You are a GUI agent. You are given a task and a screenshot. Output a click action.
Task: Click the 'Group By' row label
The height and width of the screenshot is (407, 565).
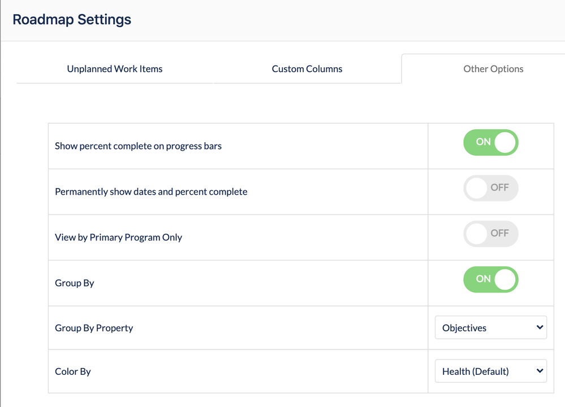75,283
